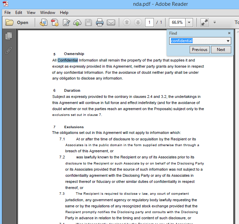Open the View menu
Viewport: 239px width, 224px height.
click(31, 13)
